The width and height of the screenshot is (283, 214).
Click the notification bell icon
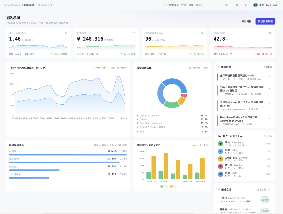point(246,5)
